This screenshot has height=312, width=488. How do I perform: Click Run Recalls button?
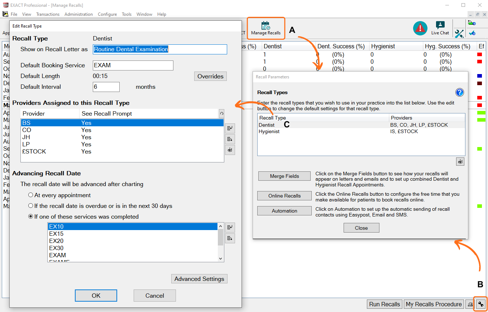click(384, 304)
